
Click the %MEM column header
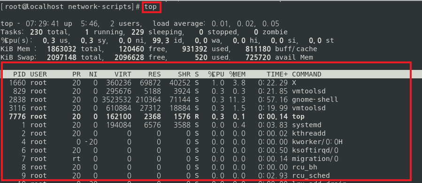(x=237, y=74)
